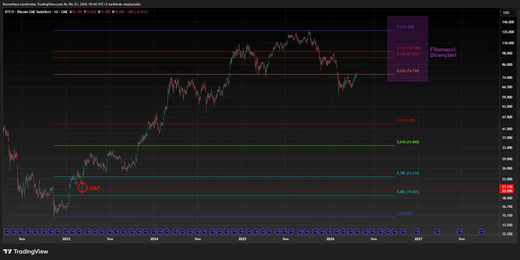Click the 2024 label on time axis

(154, 239)
